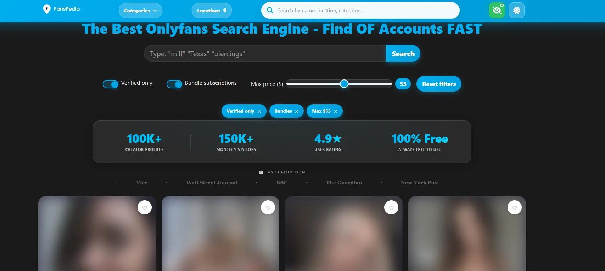
Task: Open the Locations dropdown
Action: pos(212,11)
